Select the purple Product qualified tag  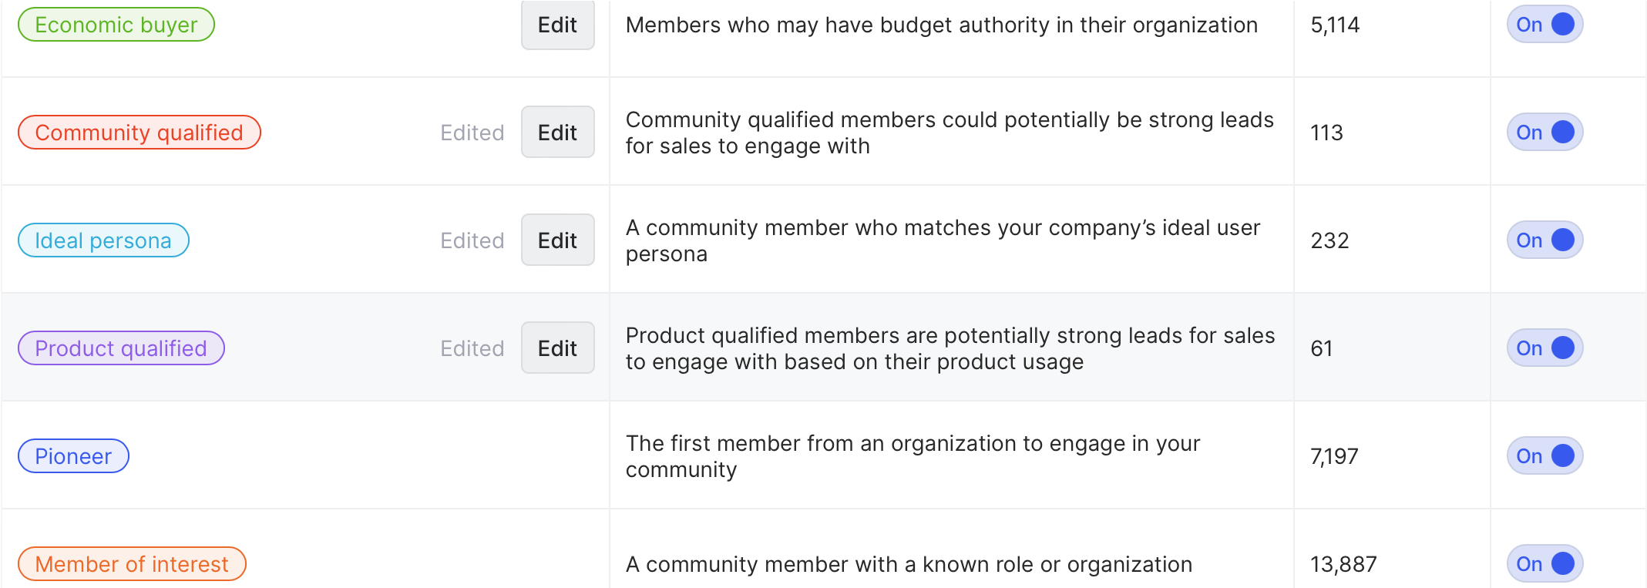coord(121,348)
